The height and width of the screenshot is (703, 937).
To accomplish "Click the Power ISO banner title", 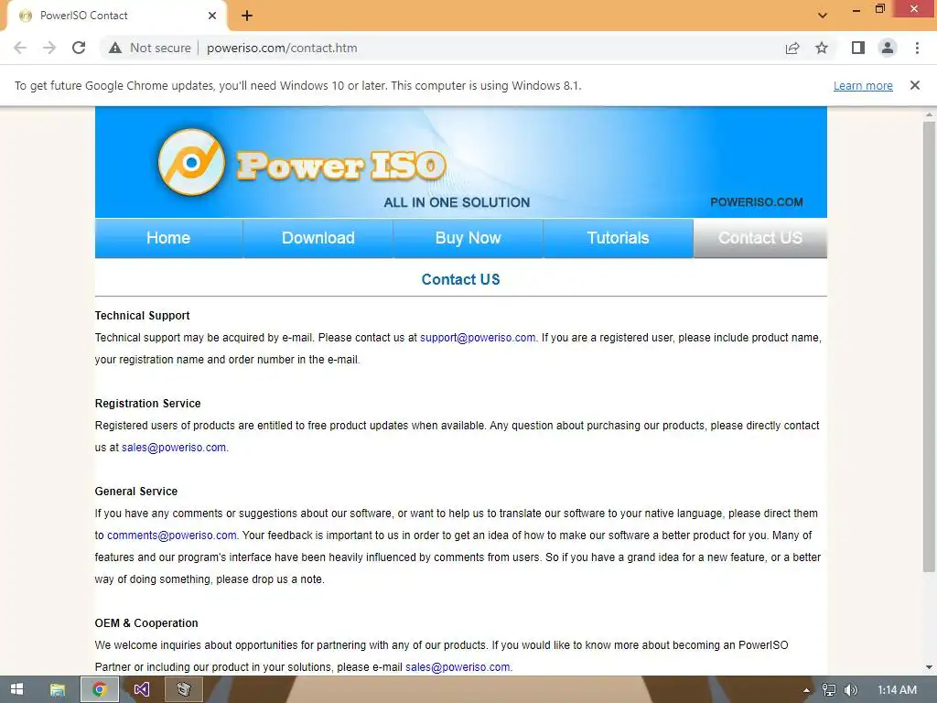I will [341, 166].
